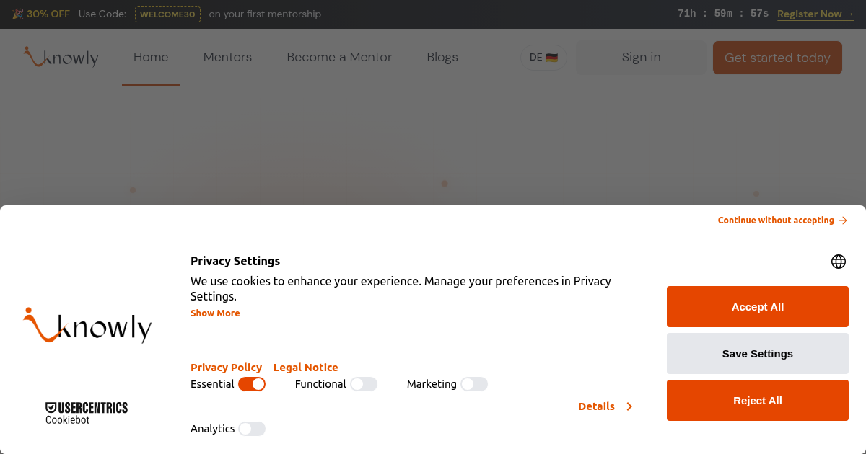Go to Become a Mentor page
The height and width of the screenshot is (454, 866).
[339, 58]
